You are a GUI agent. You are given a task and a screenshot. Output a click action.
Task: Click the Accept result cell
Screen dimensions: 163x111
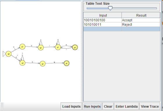(x=141, y=20)
